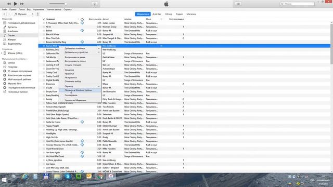The height and width of the screenshot is (187, 333).
Task: Expand Добавить на устройство submenu
Action: coord(80,52)
